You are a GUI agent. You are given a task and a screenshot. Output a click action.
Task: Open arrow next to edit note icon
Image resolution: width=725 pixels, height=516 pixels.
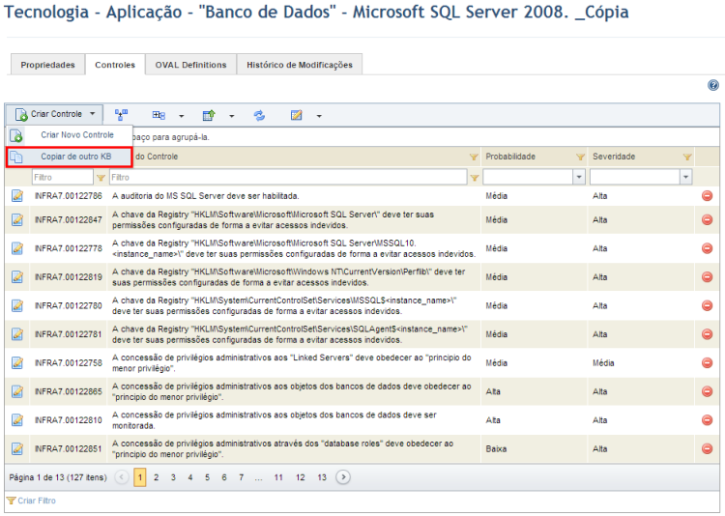(x=319, y=116)
